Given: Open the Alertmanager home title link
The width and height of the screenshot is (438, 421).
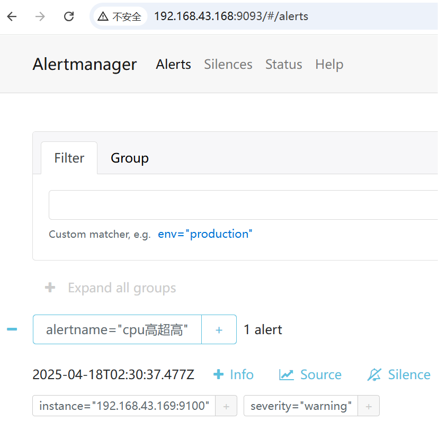Looking at the screenshot, I should [85, 64].
